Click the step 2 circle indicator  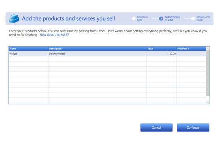(x=161, y=18)
